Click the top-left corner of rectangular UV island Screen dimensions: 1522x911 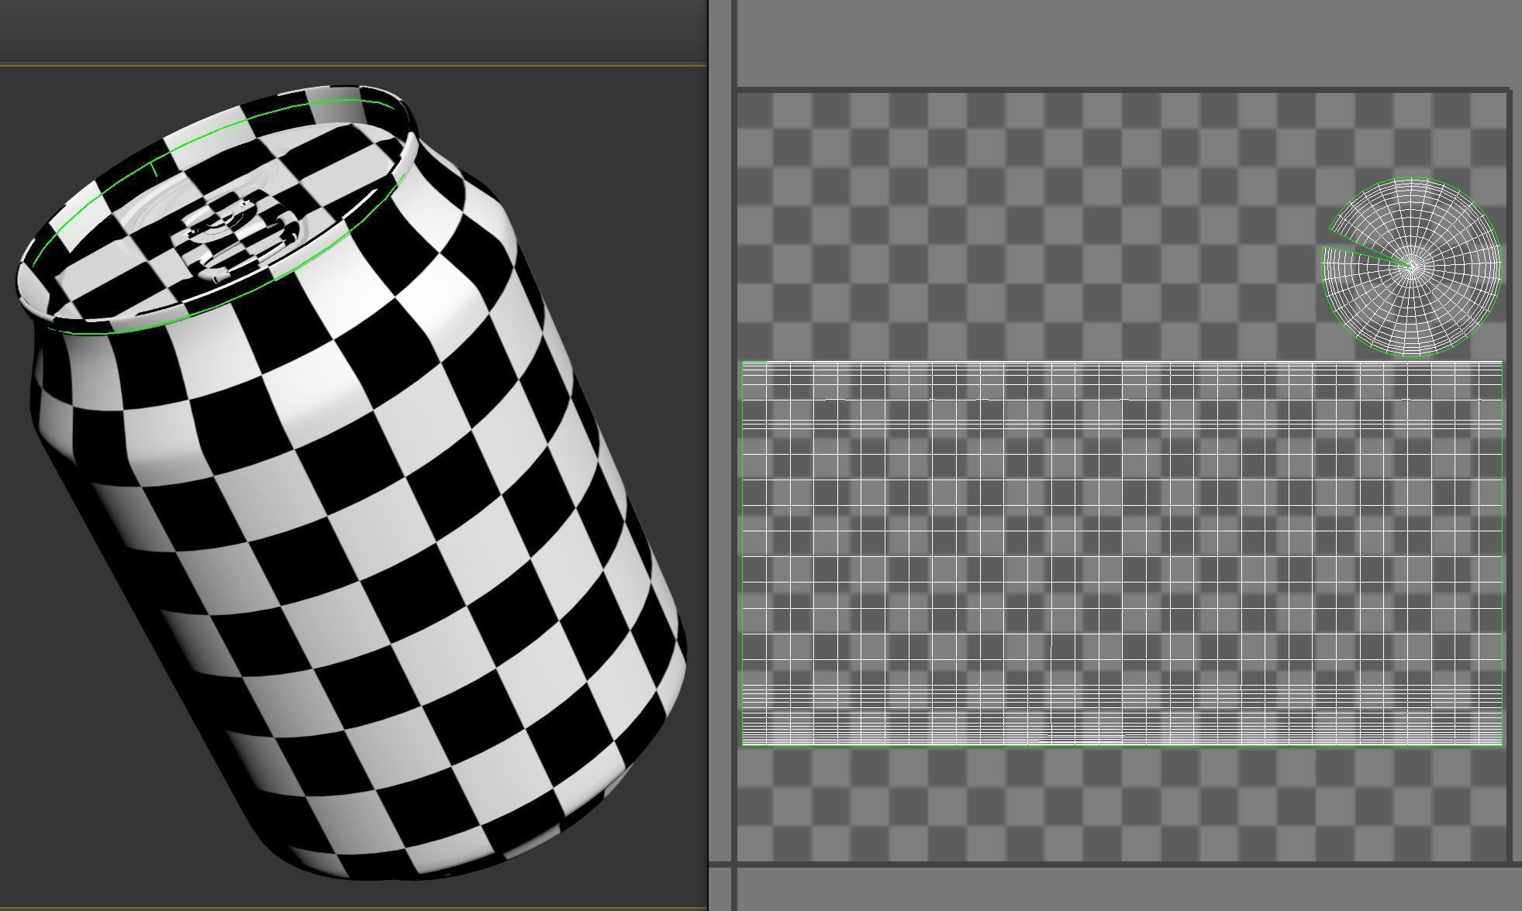coord(743,362)
